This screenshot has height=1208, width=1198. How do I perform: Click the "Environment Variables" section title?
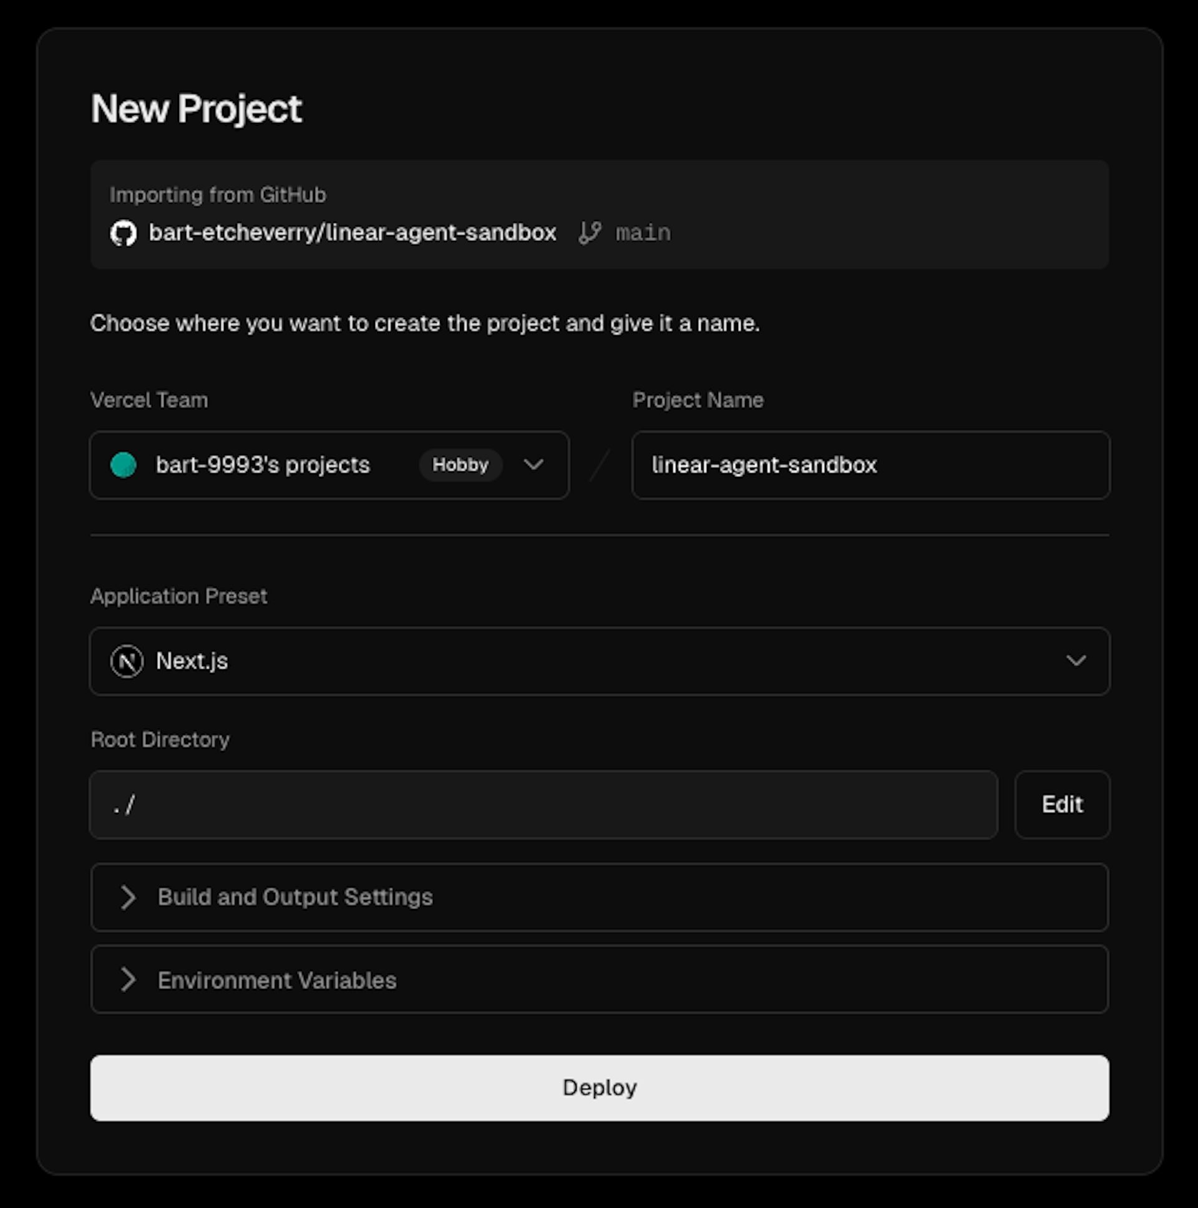click(277, 980)
